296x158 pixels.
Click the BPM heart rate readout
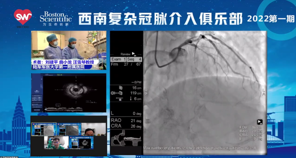pos(137,82)
